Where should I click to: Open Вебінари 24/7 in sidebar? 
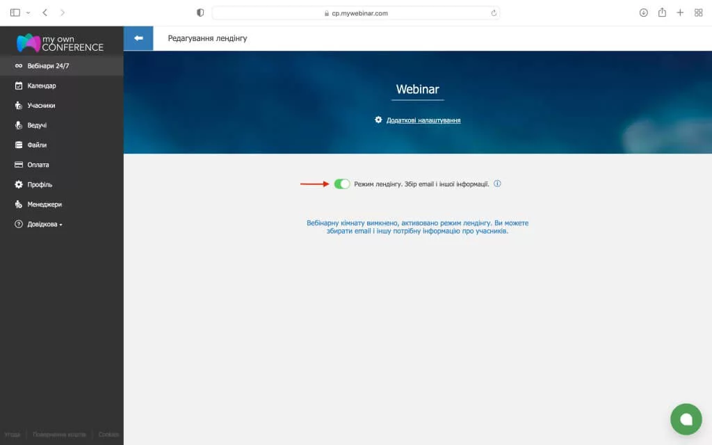click(47, 66)
